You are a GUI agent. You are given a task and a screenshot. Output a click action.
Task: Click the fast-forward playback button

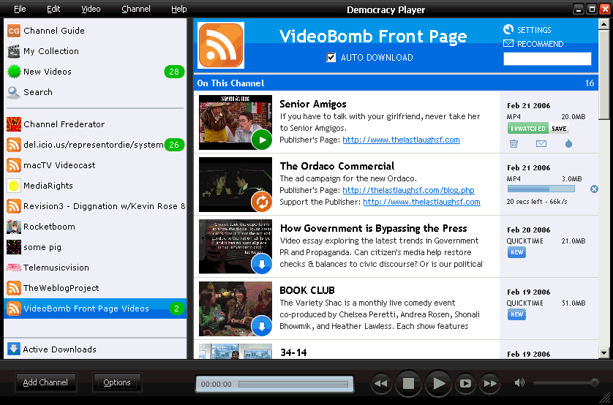490,384
